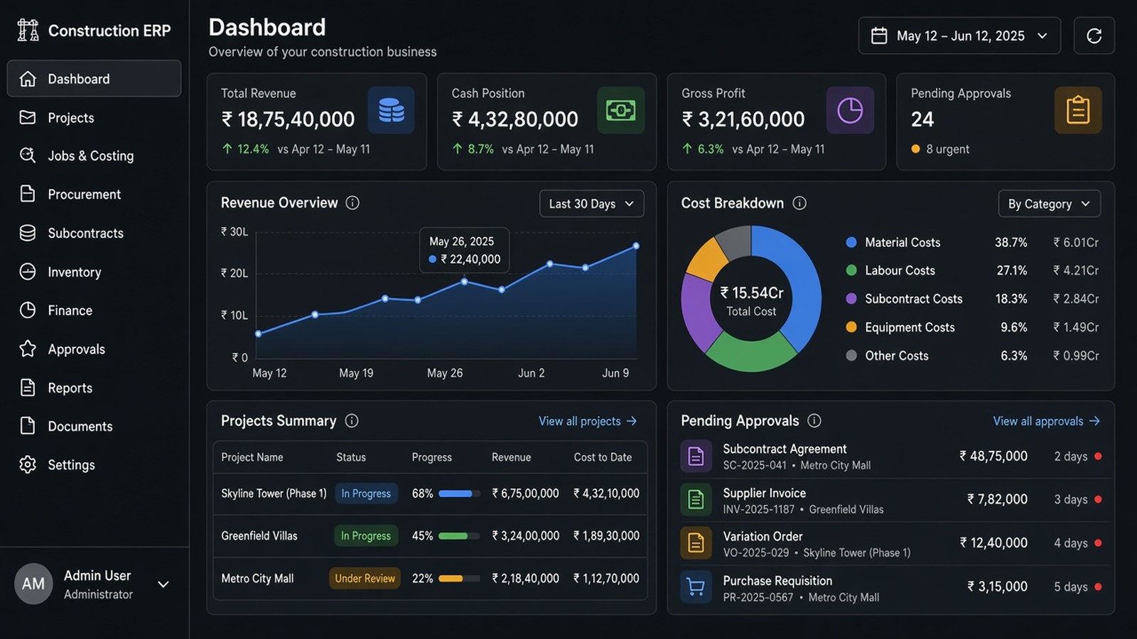The width and height of the screenshot is (1137, 639).
Task: Click the Labour Costs green legend dot
Action: click(x=851, y=271)
